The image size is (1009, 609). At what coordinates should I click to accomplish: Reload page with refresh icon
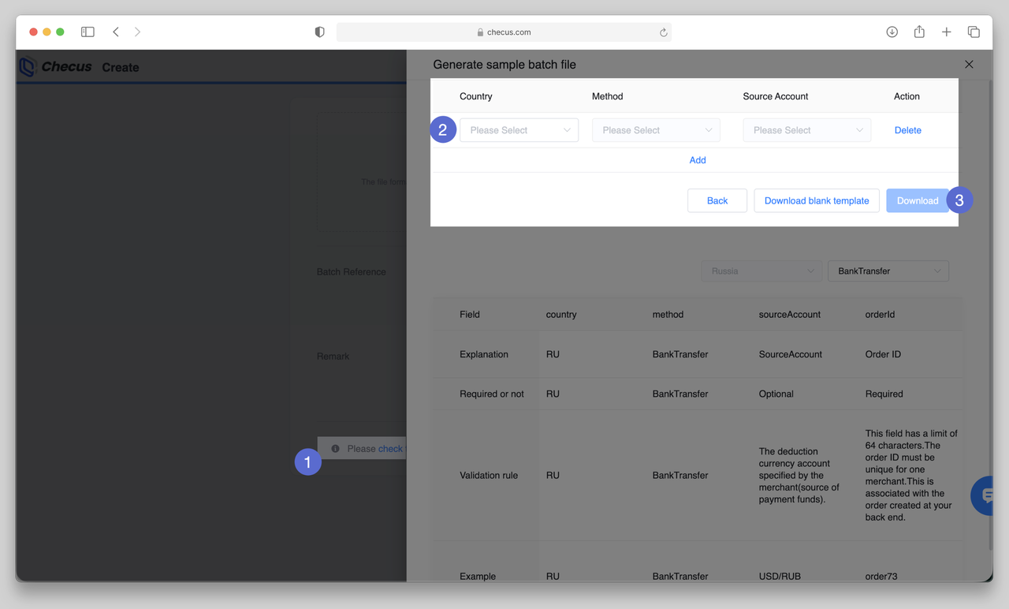[x=663, y=32]
